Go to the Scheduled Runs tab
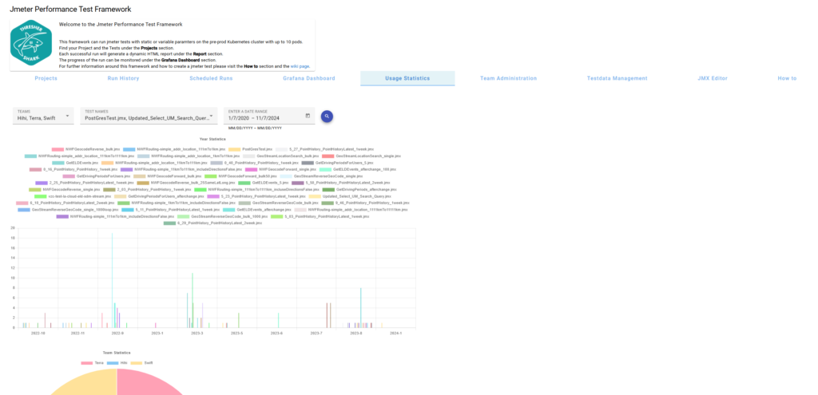 click(211, 78)
